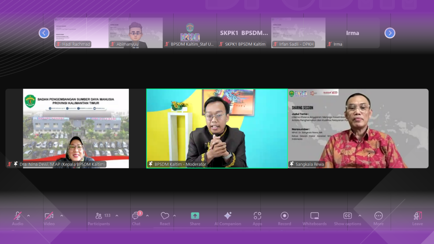Click muted mic icon beside Hadi Rachmad
434x244 pixels.
(x=58, y=44)
